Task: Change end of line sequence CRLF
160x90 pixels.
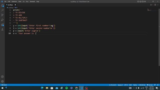Action: click(130, 85)
